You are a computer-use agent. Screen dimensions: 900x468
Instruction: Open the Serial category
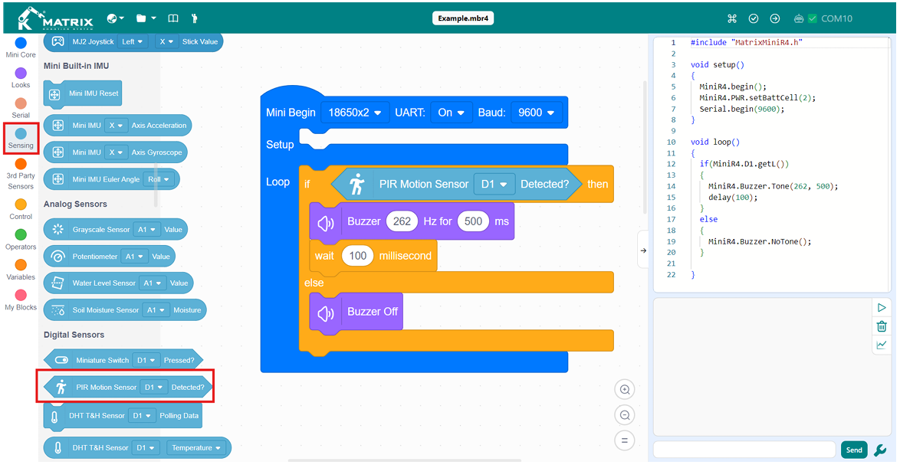(21, 109)
